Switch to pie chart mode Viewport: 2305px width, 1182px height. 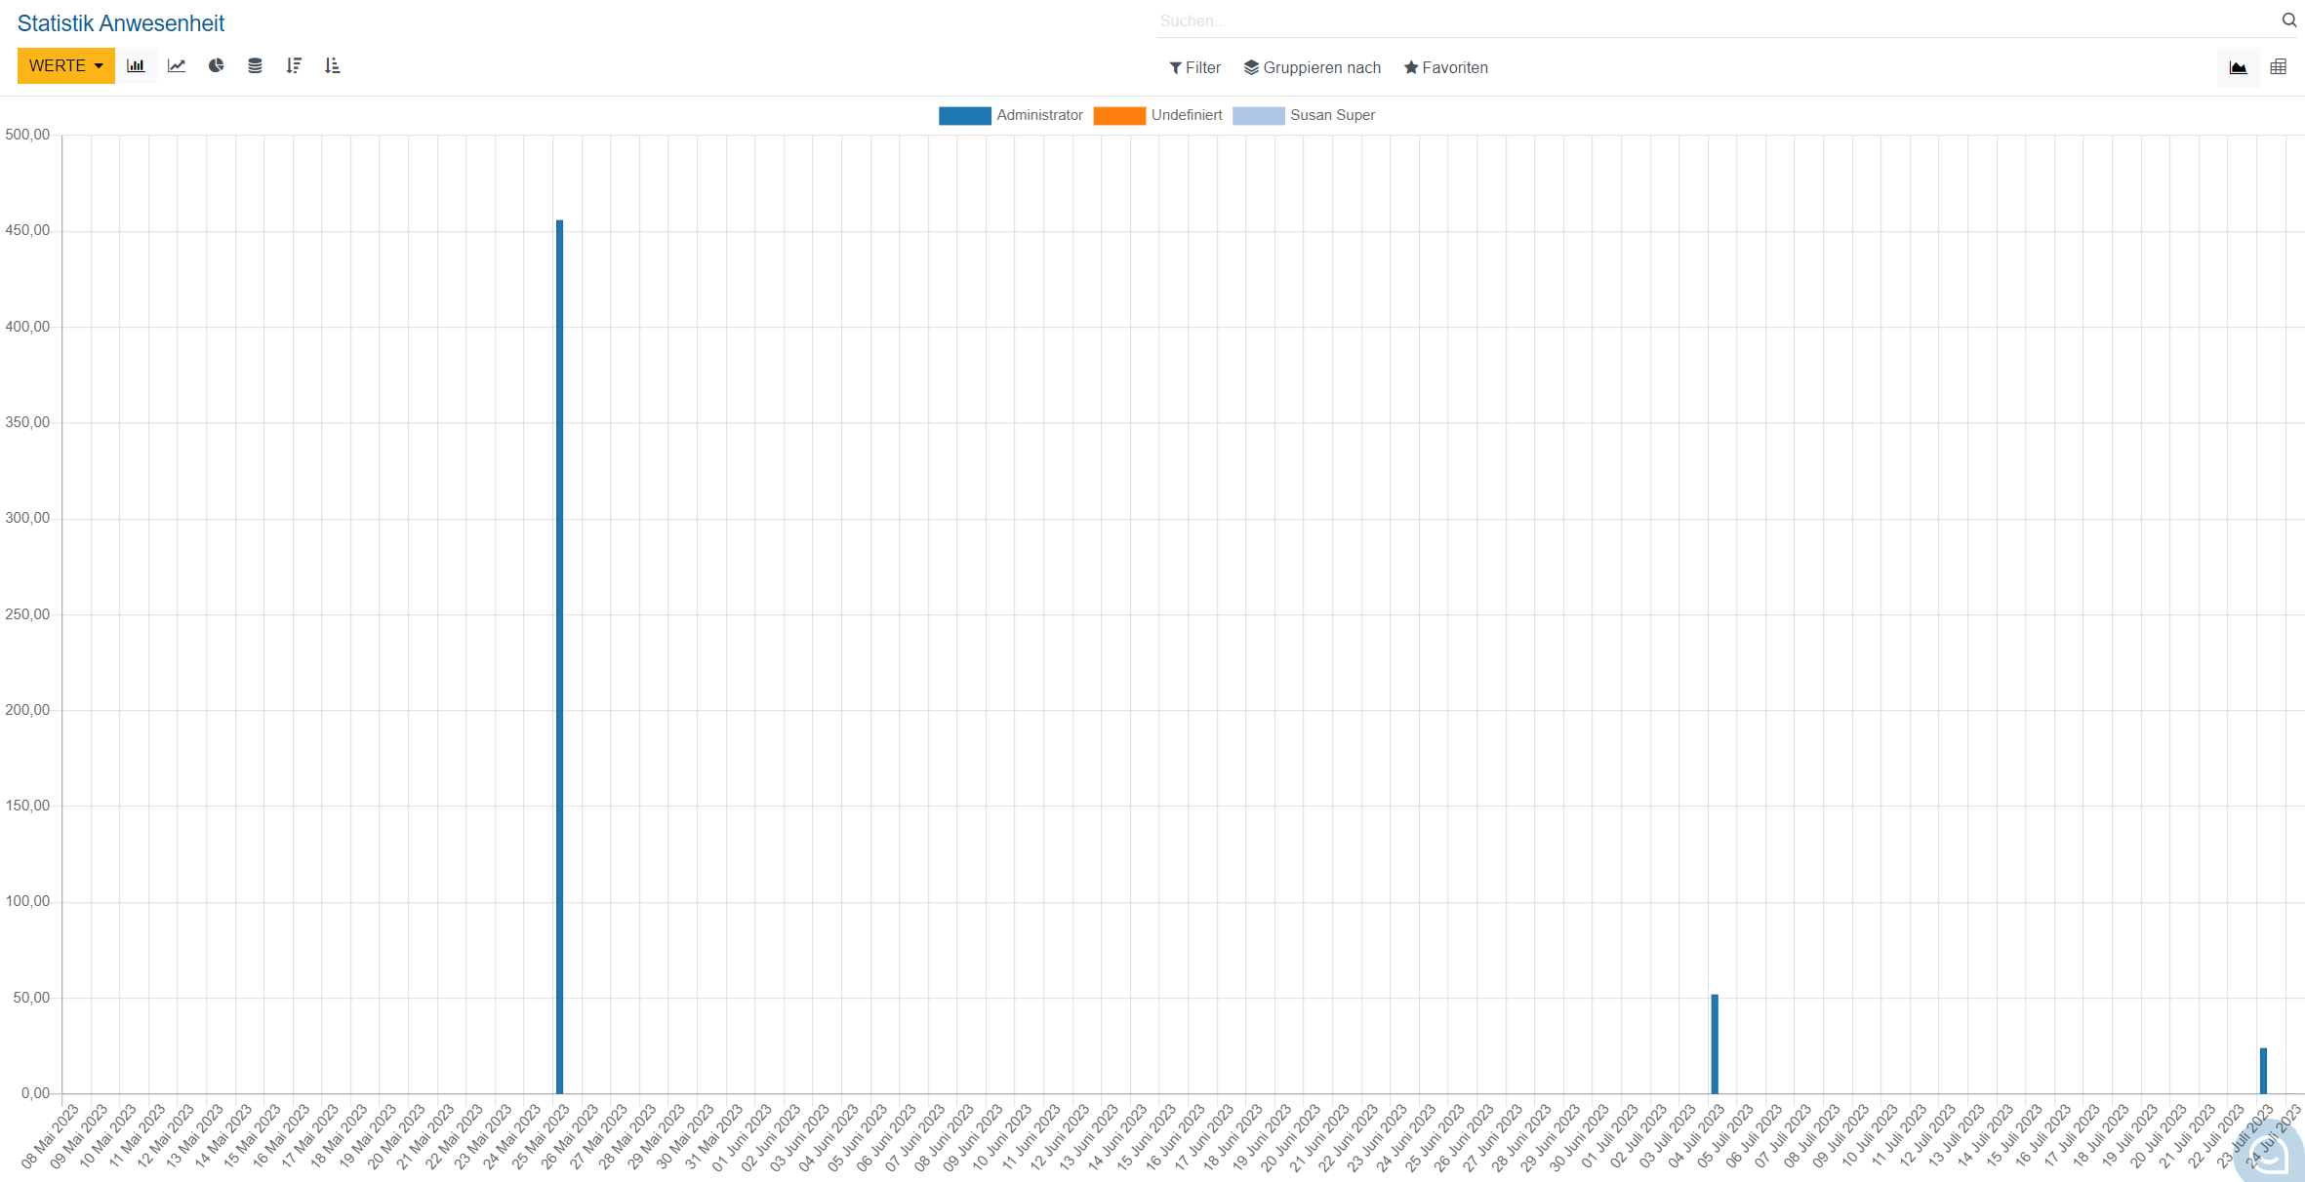216,66
